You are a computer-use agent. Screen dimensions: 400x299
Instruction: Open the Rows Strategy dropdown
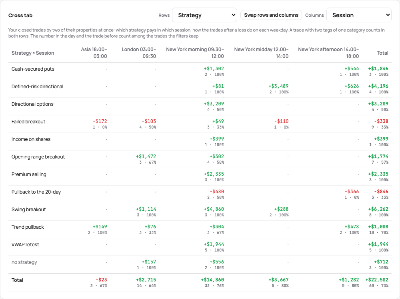(x=204, y=15)
